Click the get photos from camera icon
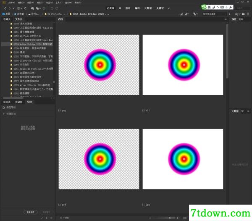This screenshot has height=221, width=252. tap(32, 8)
